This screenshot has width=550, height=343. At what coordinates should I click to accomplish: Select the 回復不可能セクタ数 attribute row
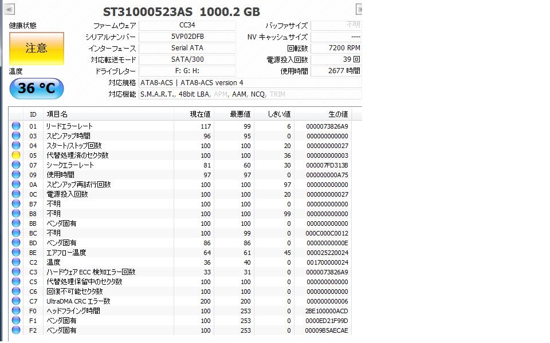pyautogui.click(x=180, y=291)
